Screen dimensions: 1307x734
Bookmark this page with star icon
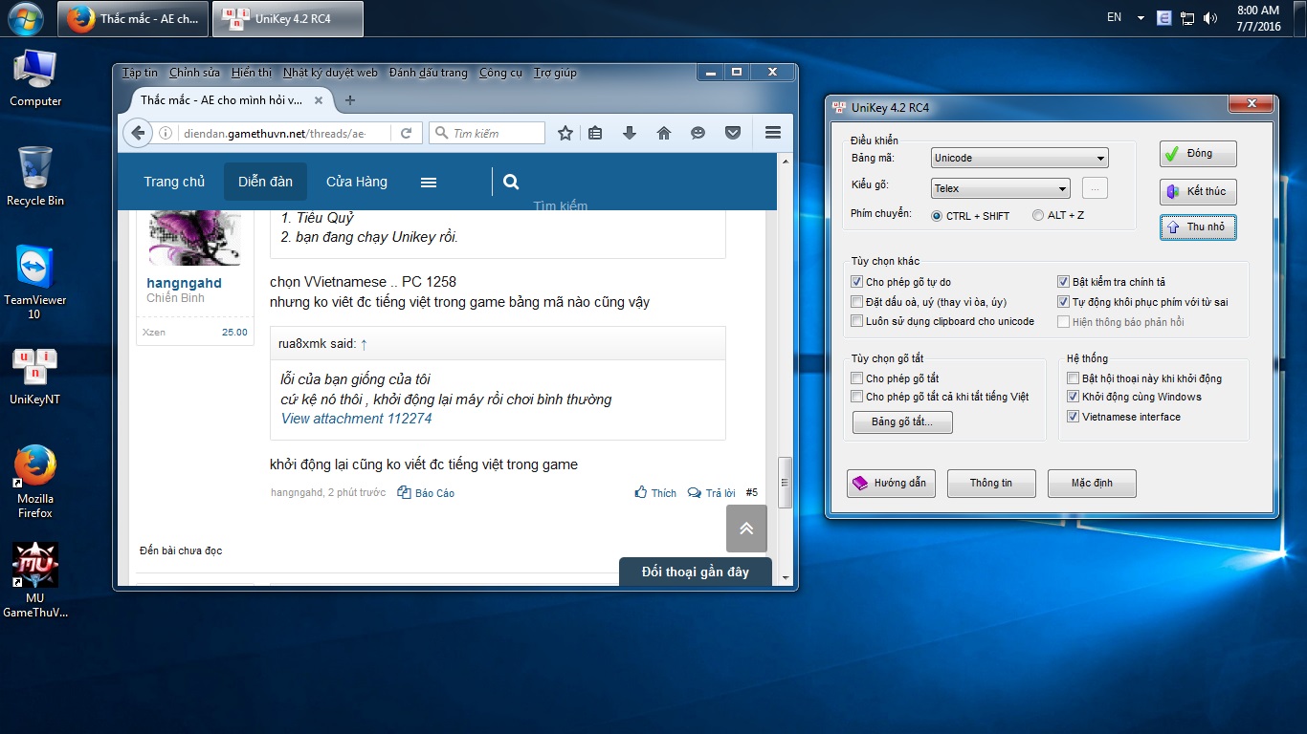point(565,133)
